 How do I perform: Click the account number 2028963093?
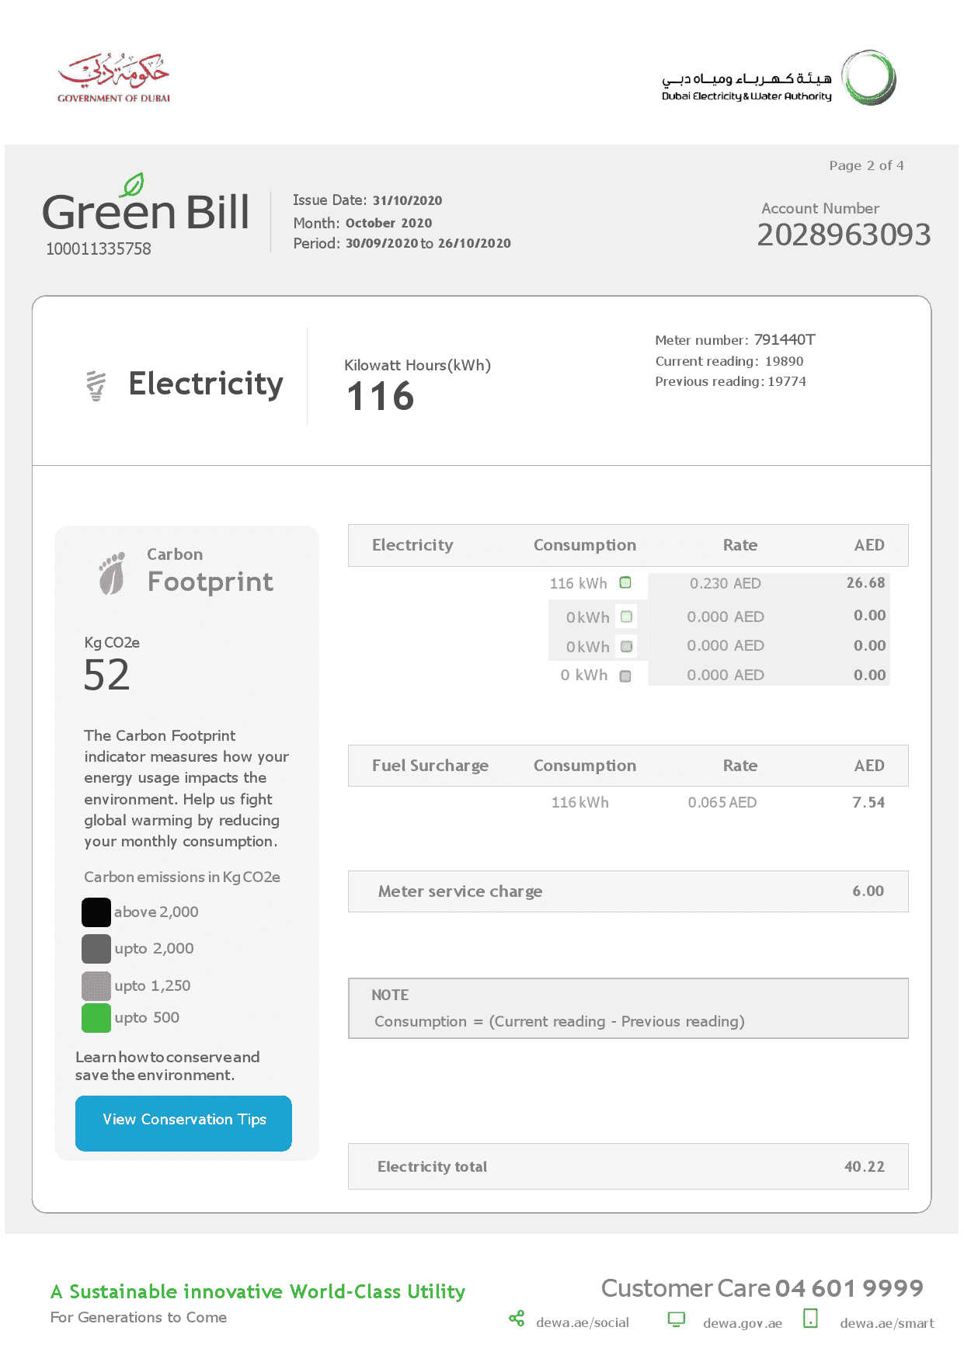(x=844, y=235)
